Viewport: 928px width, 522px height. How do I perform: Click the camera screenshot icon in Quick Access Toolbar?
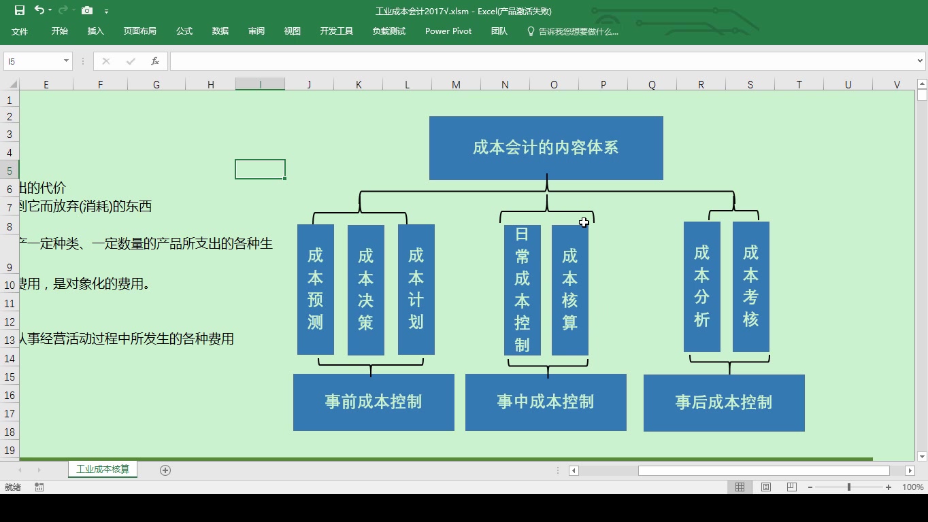86,10
